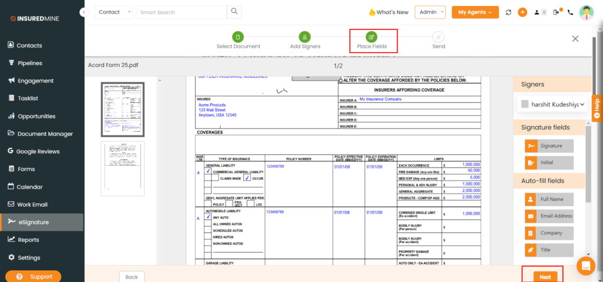
Task: Open Document Manager section
Action: [40, 134]
